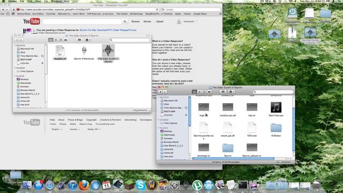The height and width of the screenshot is (193, 343).
Task: Open the App Store icon in the Dock
Action: [x=39, y=185]
